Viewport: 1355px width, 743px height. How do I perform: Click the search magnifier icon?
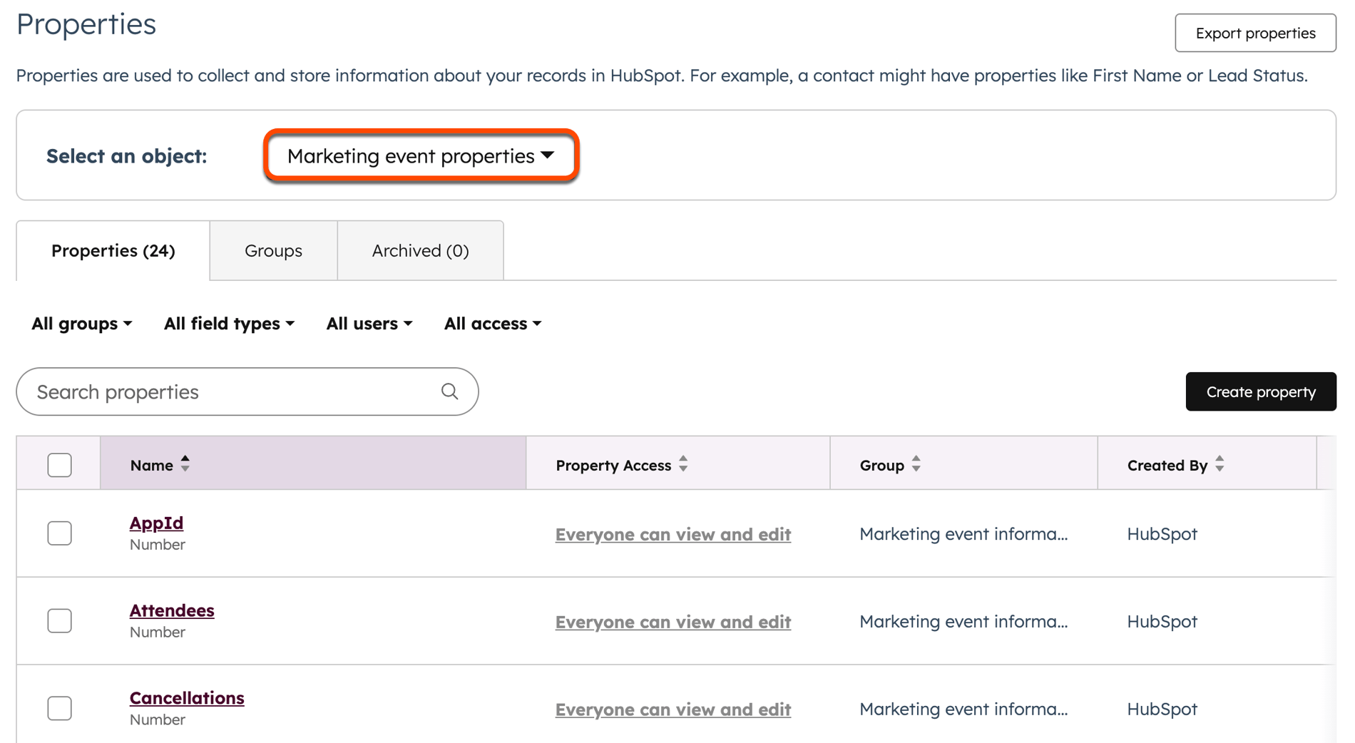pos(449,391)
